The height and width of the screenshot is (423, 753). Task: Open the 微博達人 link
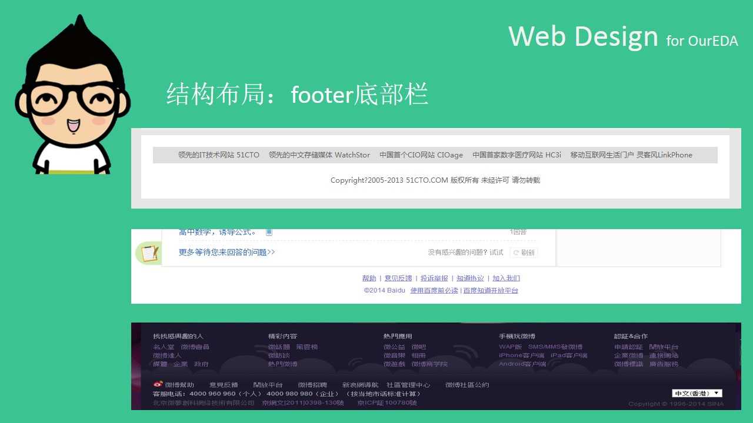[167, 355]
